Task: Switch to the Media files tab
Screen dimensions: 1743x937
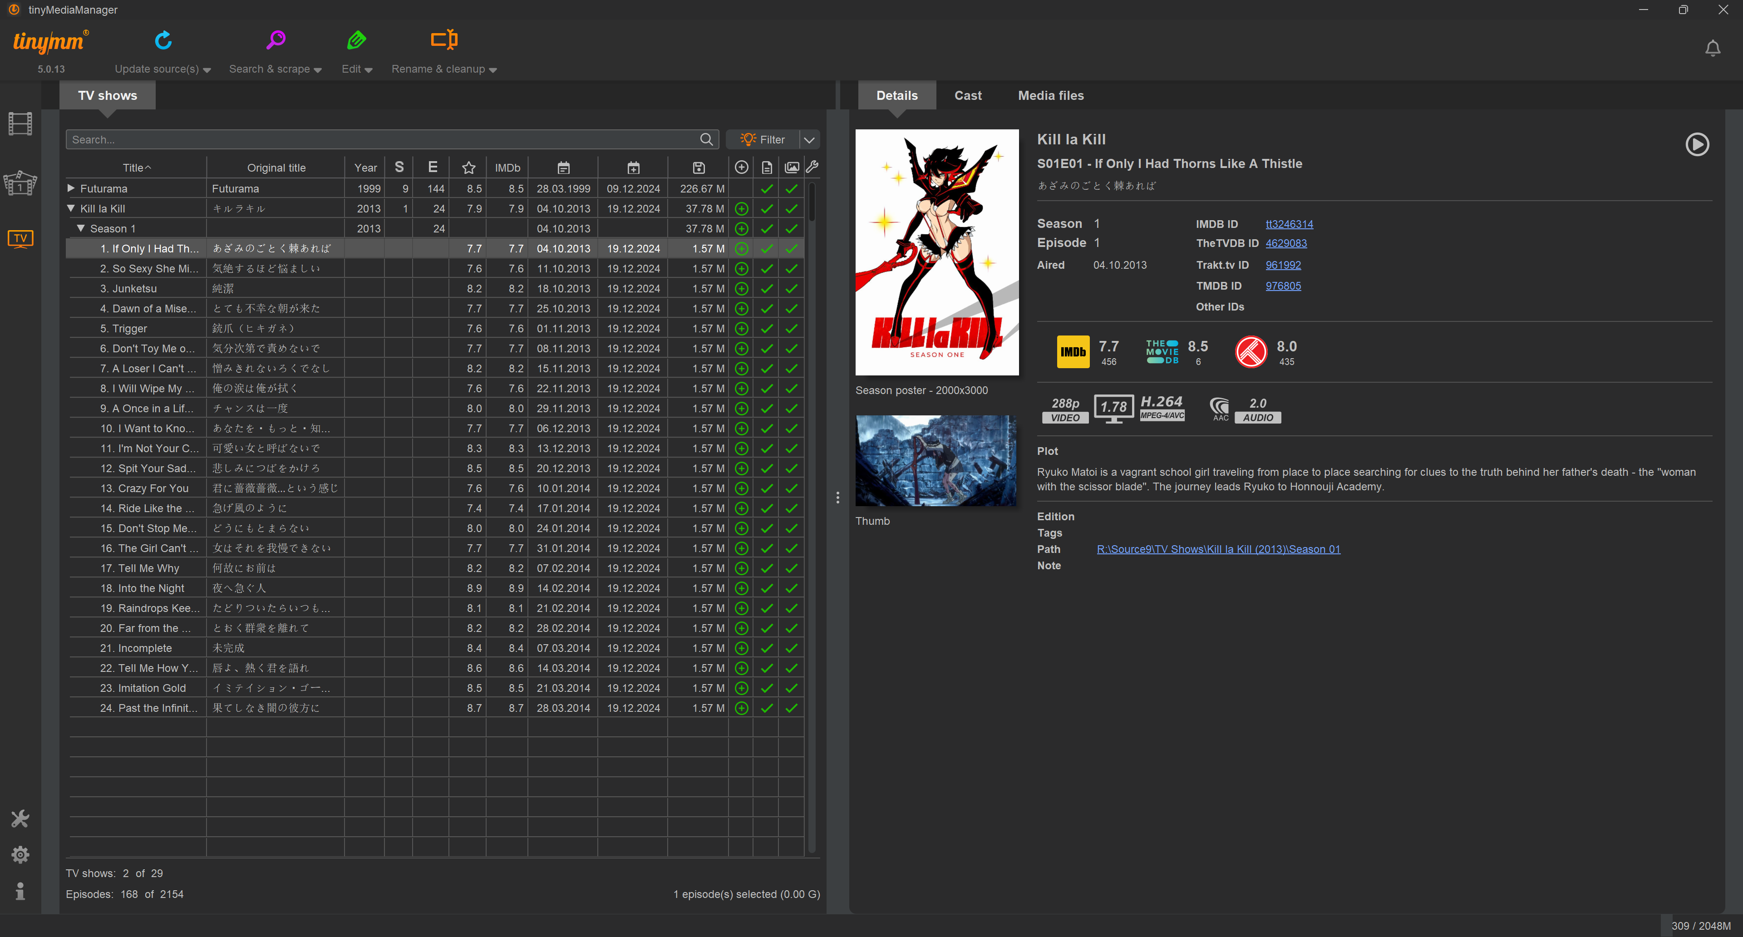Action: coord(1050,95)
